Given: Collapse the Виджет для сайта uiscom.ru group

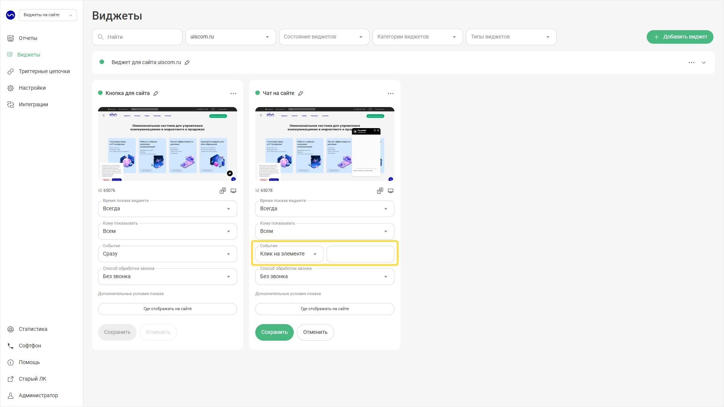Looking at the screenshot, I should (x=704, y=63).
